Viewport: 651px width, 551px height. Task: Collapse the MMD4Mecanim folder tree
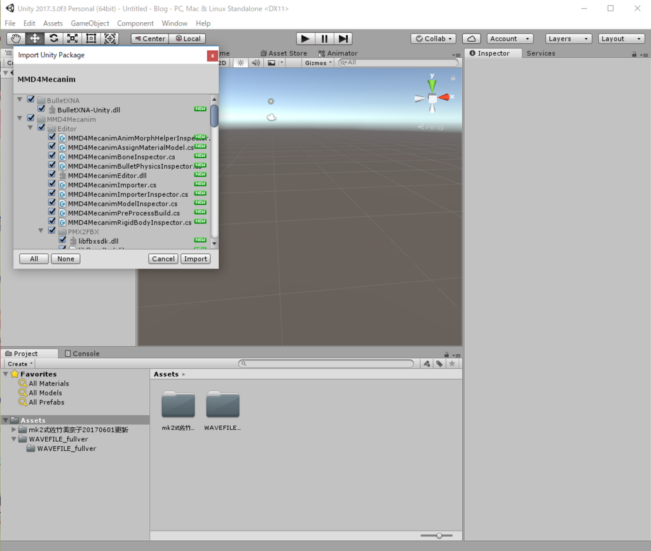(x=20, y=119)
